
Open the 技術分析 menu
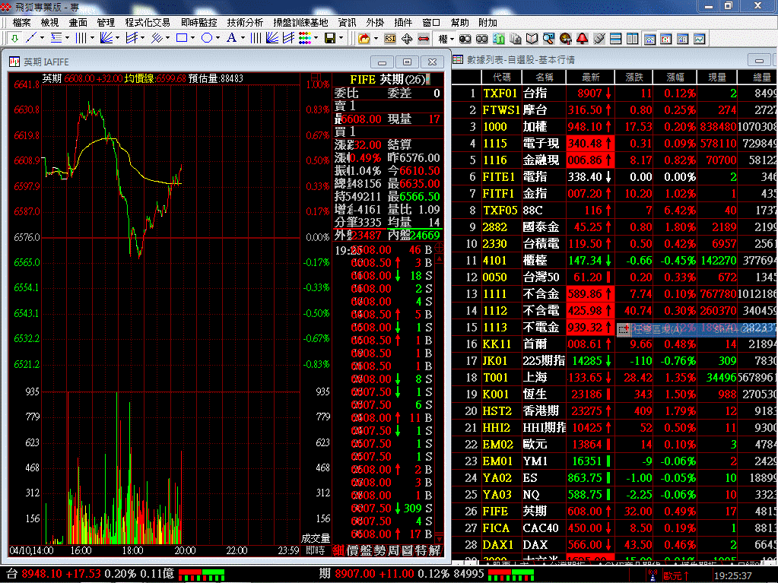245,22
